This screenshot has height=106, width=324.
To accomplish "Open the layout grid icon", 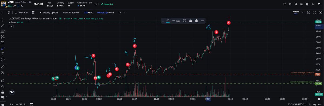I will coord(33,12).
